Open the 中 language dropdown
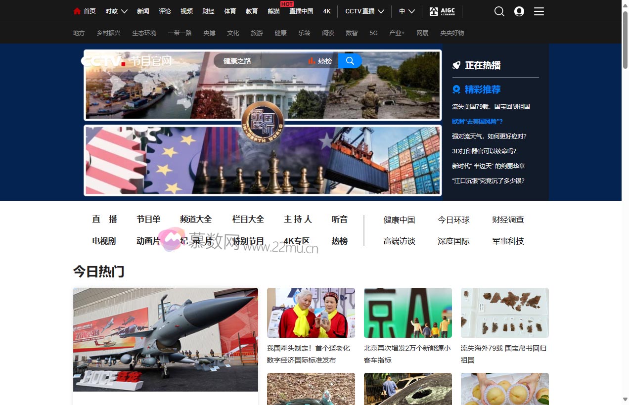The height and width of the screenshot is (405, 629). (x=406, y=11)
